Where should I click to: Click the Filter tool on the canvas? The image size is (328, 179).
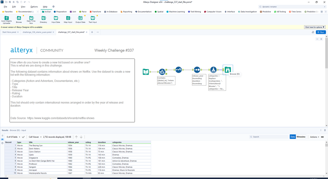click(162, 72)
